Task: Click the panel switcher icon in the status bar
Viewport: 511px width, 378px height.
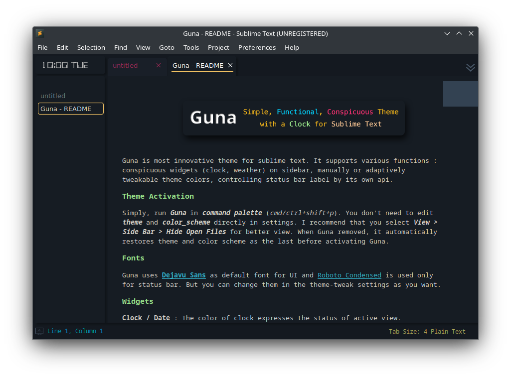Action: click(x=39, y=331)
